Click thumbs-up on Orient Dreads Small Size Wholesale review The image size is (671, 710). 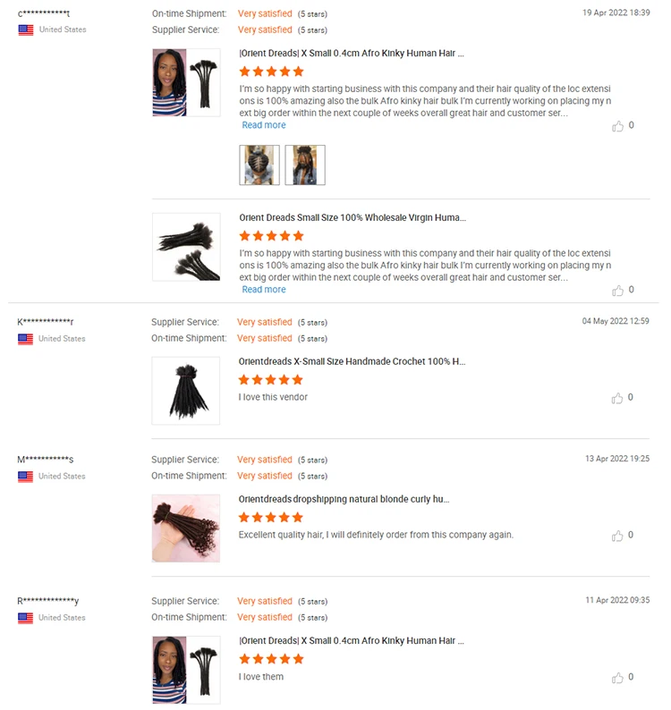point(617,291)
